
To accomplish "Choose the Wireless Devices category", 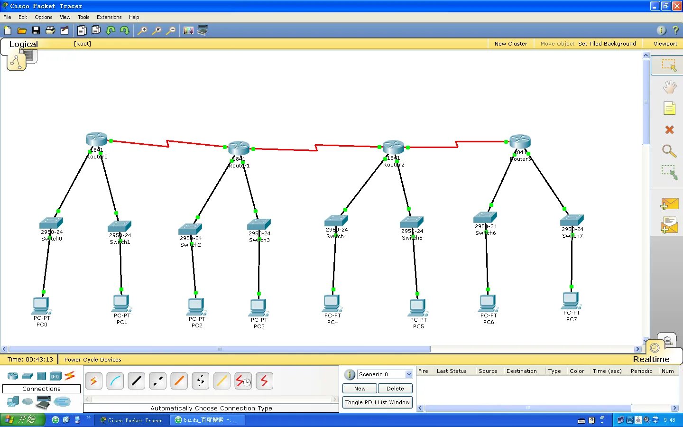I will [55, 376].
